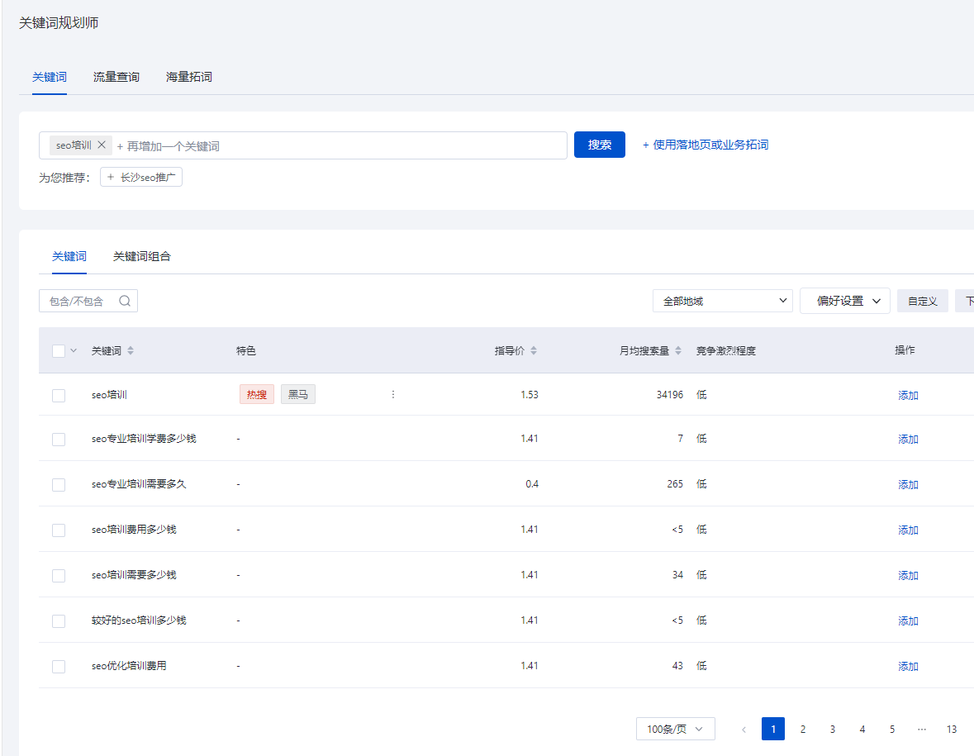
Task: Open the 关键词组合 tab
Action: tap(142, 257)
